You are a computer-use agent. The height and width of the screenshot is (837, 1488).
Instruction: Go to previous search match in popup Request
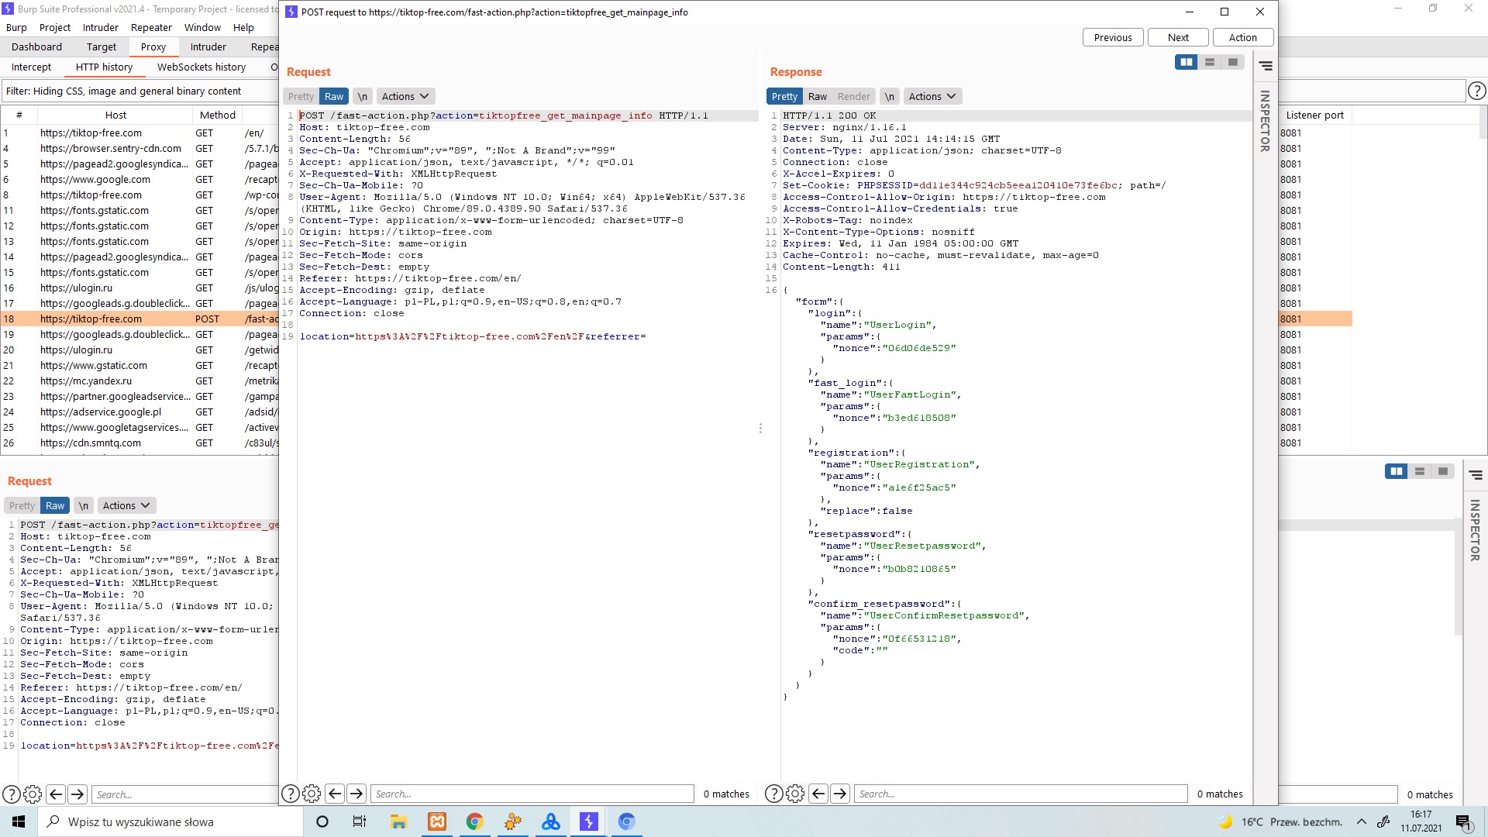[335, 794]
